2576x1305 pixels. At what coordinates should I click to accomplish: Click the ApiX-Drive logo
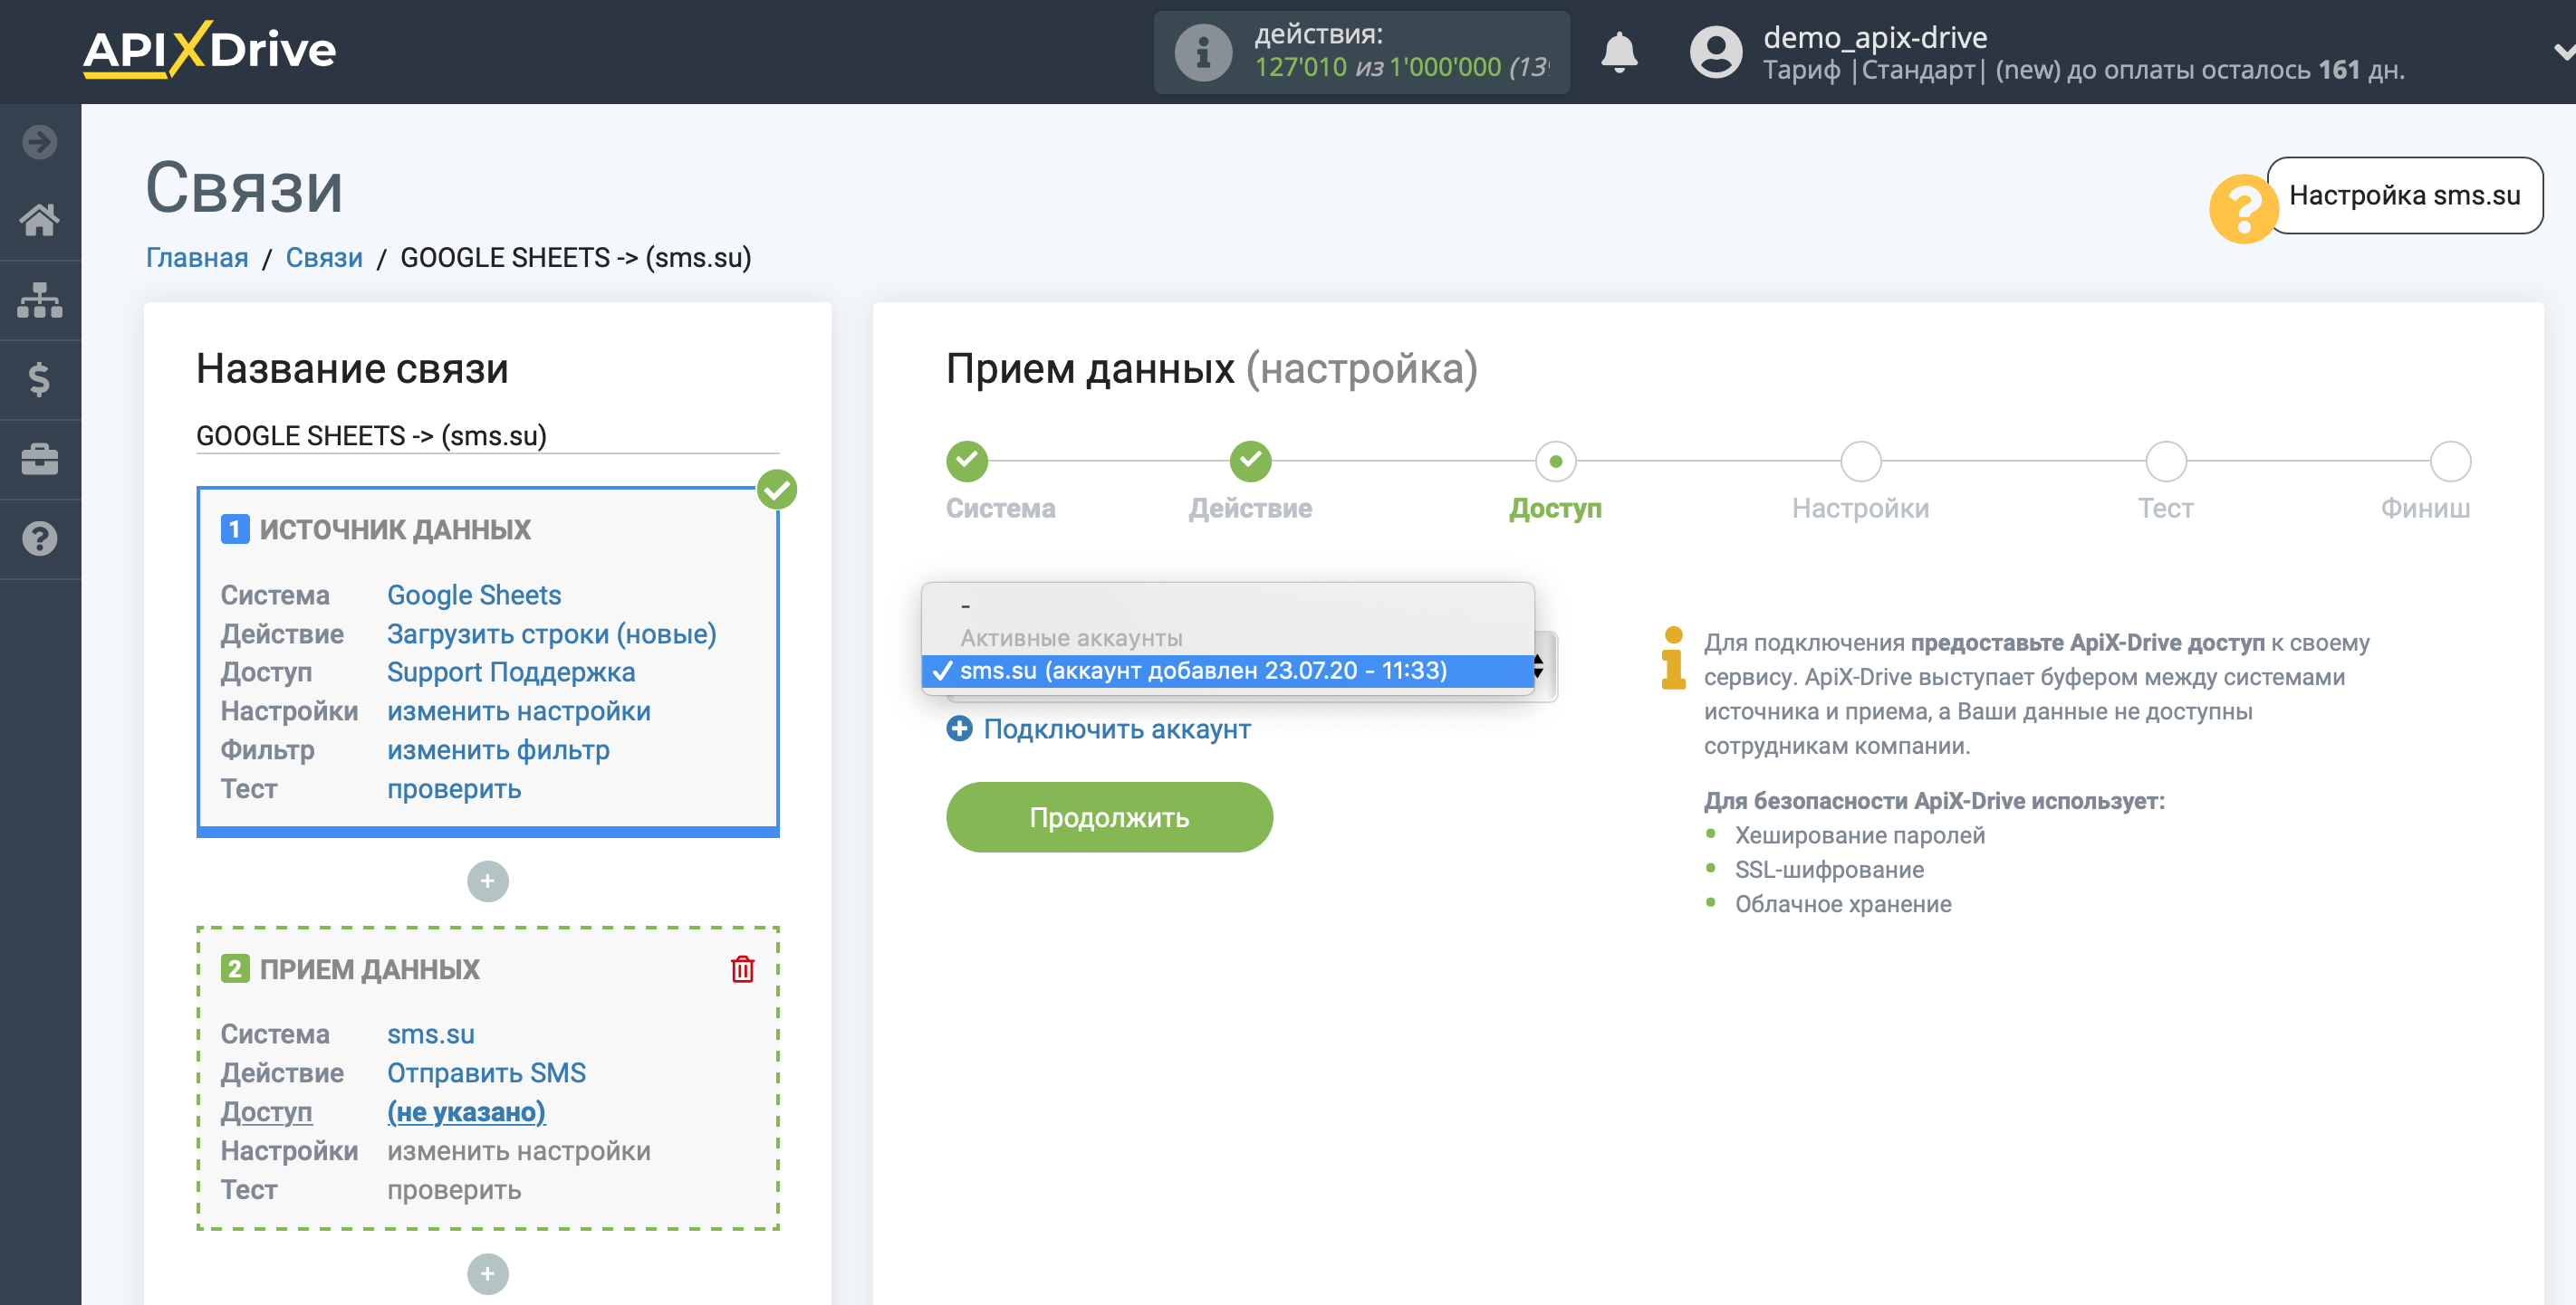(209, 50)
